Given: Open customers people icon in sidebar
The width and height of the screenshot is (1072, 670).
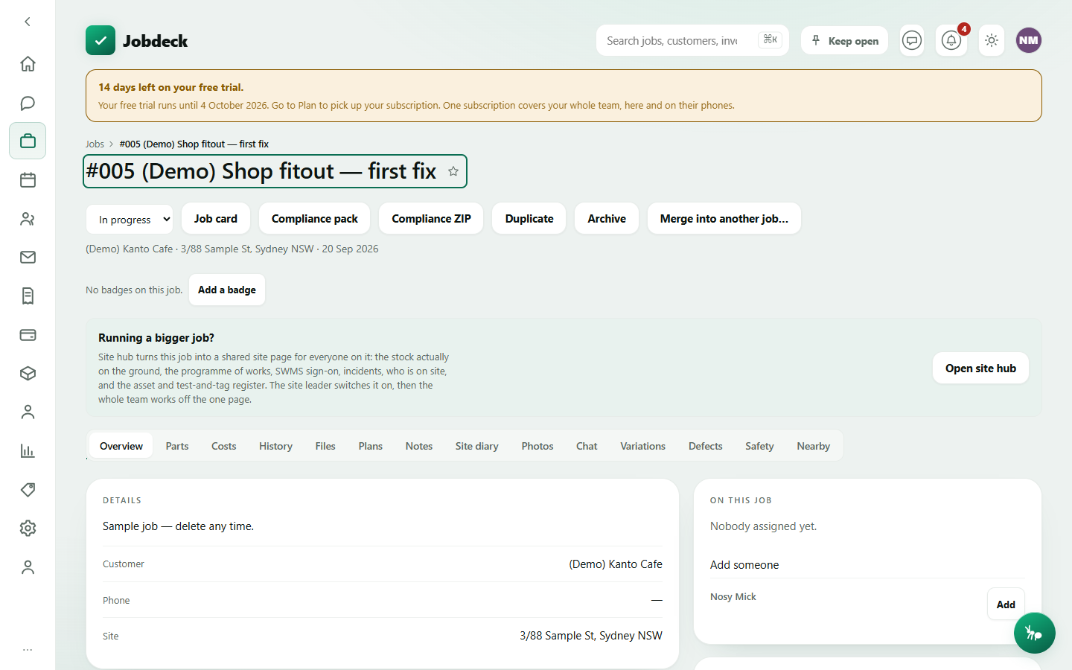Looking at the screenshot, I should point(28,219).
